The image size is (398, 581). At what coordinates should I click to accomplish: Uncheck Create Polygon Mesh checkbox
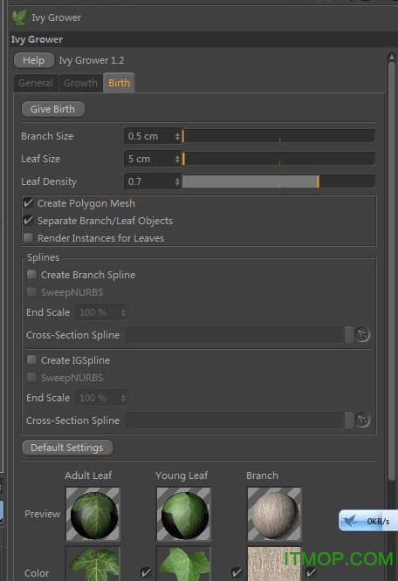[29, 203]
